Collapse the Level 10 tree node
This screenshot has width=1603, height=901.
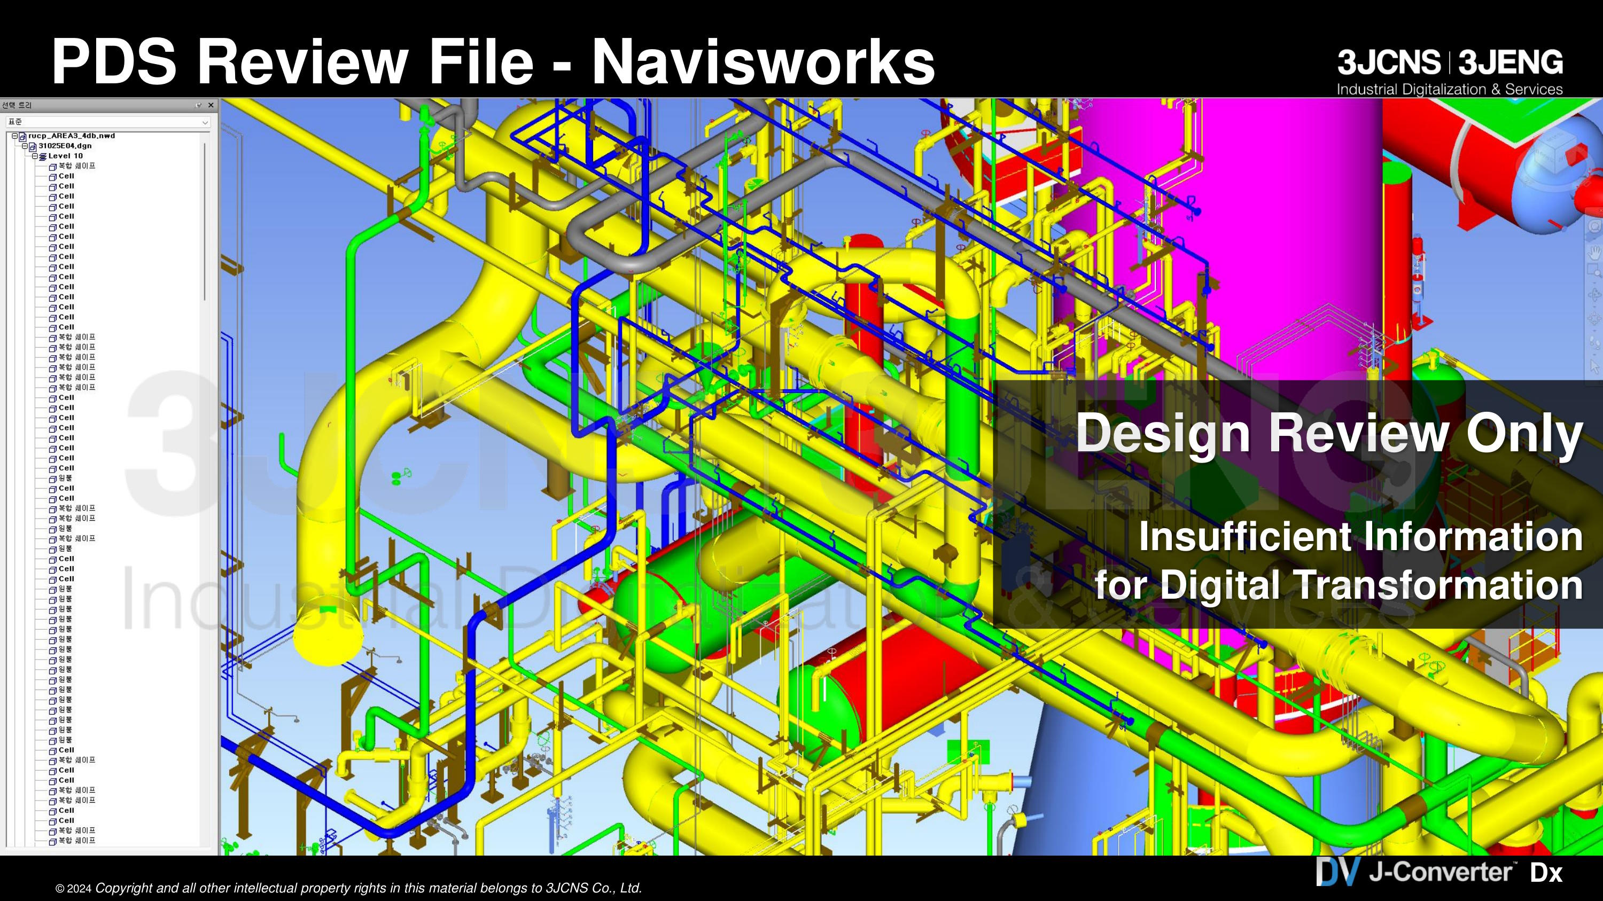tap(35, 156)
